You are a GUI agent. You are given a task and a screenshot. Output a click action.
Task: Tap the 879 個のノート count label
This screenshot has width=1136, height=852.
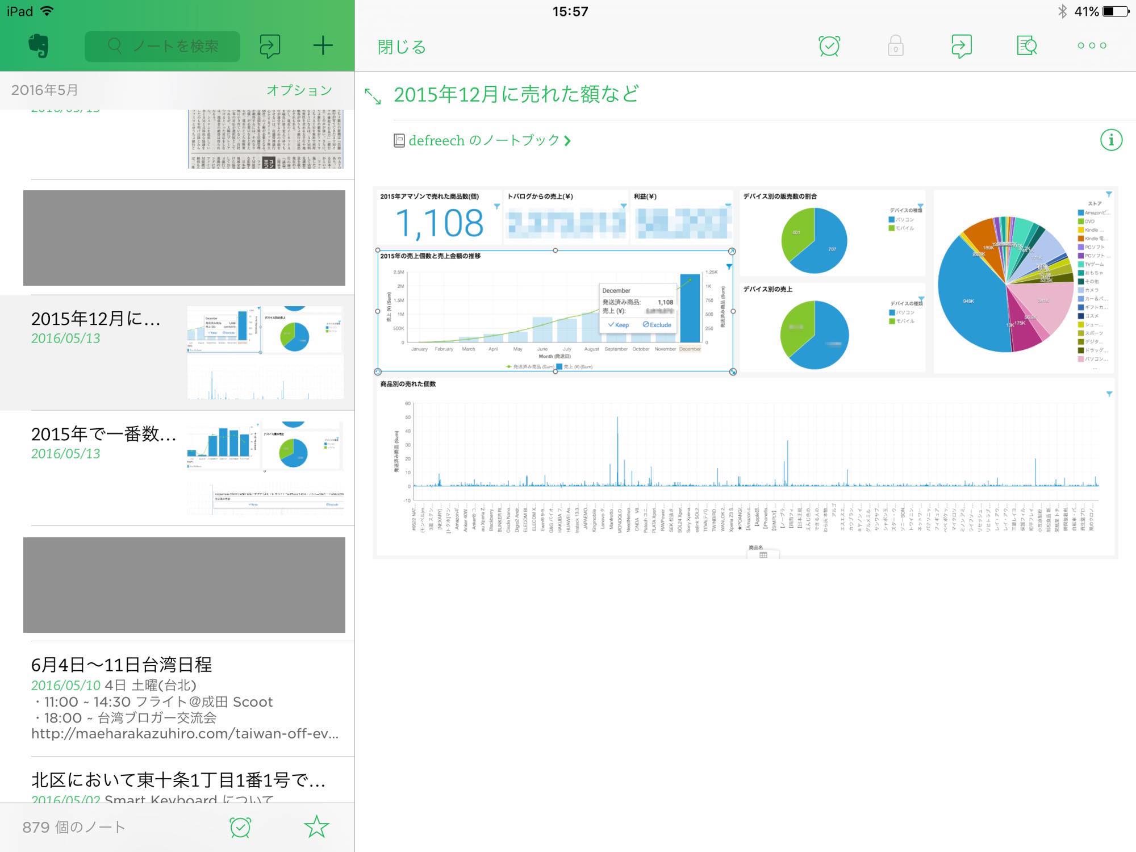click(x=74, y=827)
